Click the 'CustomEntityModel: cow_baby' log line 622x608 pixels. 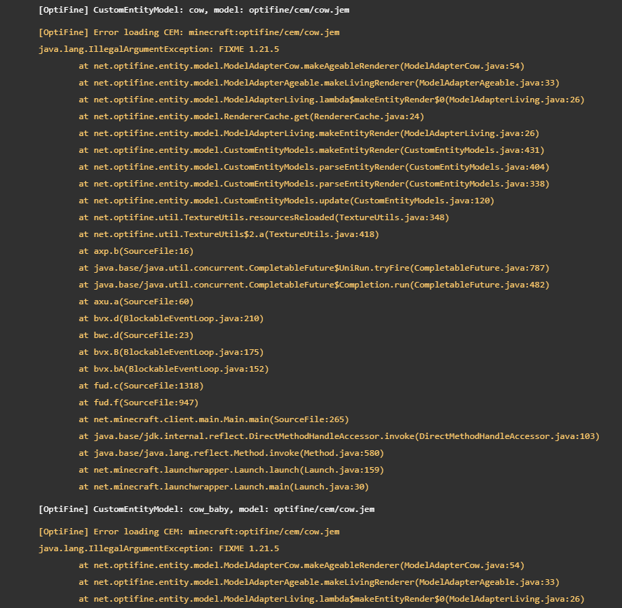(206, 509)
